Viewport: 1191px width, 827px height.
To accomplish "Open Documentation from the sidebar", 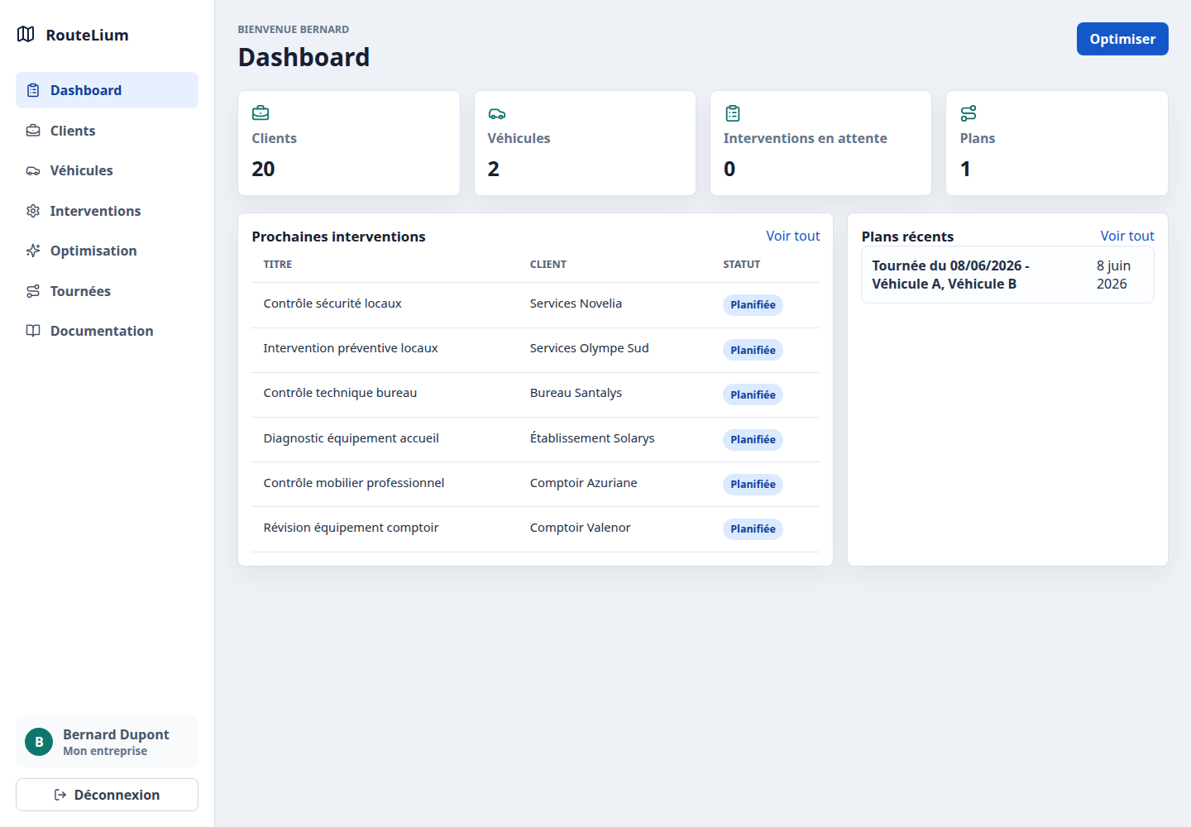I will 107,331.
